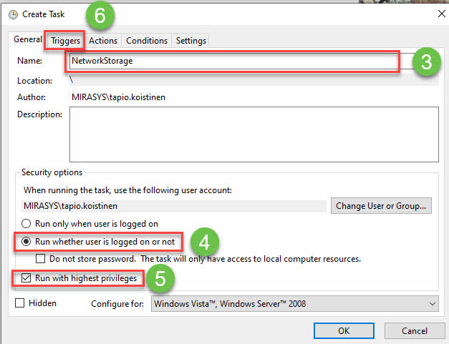Image resolution: width=449 pixels, height=344 pixels.
Task: Click inside the Description text box
Action: click(x=254, y=135)
